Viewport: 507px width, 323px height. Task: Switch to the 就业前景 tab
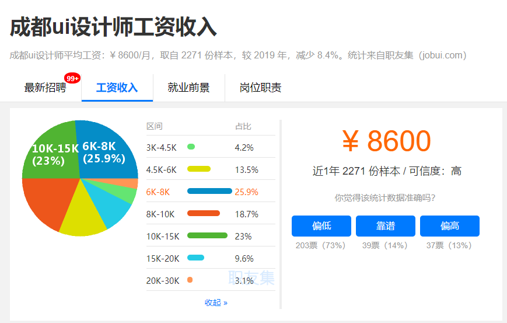[189, 88]
